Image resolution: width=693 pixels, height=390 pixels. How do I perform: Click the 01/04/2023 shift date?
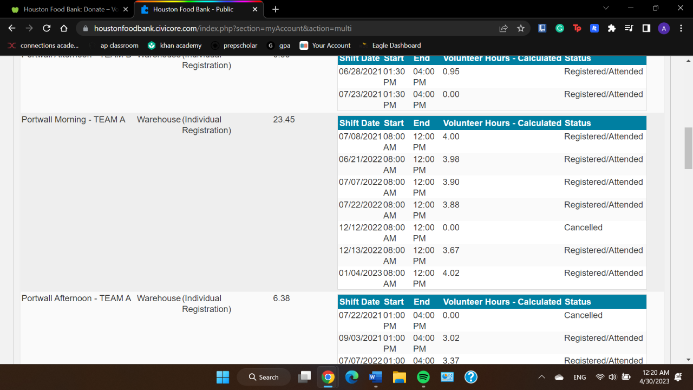(361, 273)
